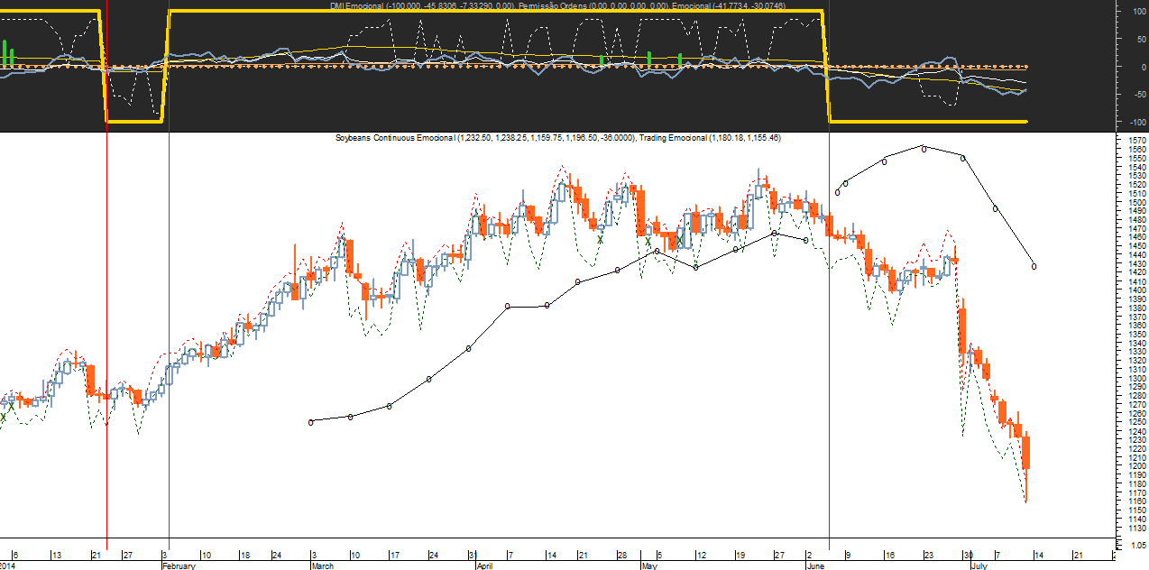Select the peak circle on the upper-right curve
This screenshot has height=570, width=1149.
pos(924,148)
